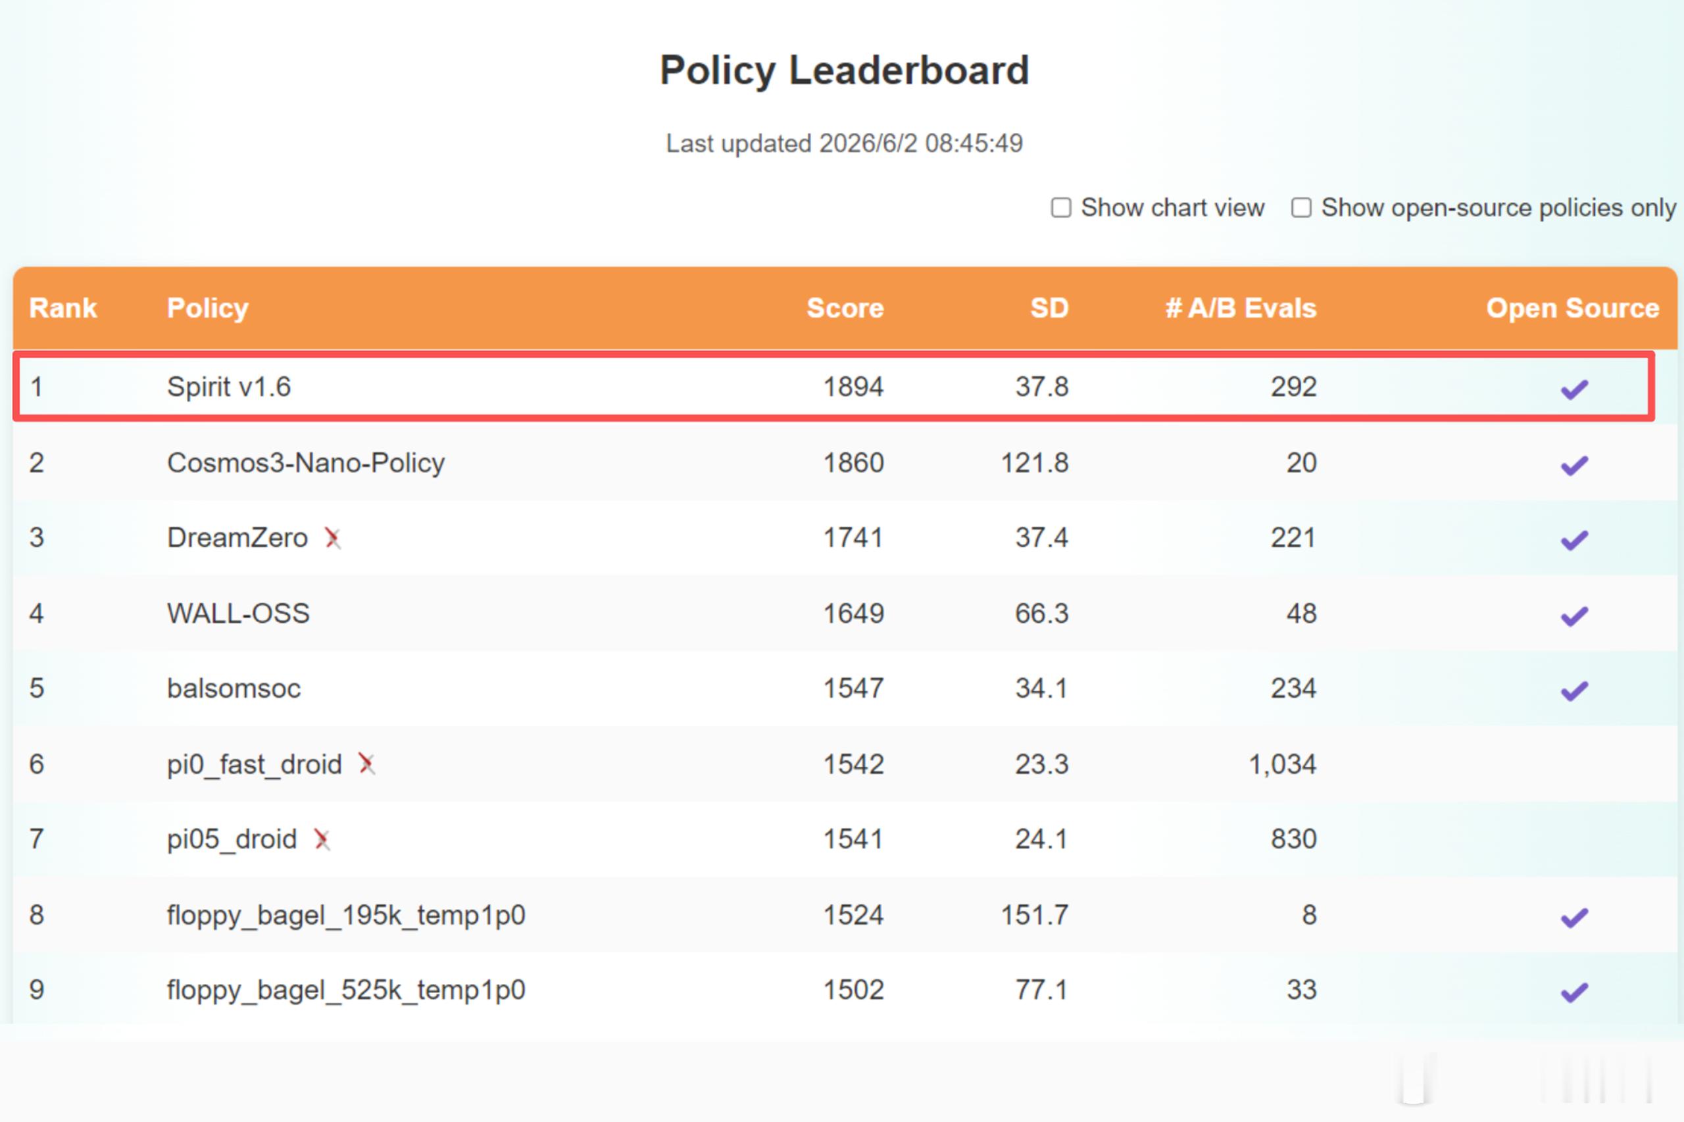Screen dimensions: 1684x1122
Task: Click the red X icon beside DreamZero
Action: (x=332, y=538)
